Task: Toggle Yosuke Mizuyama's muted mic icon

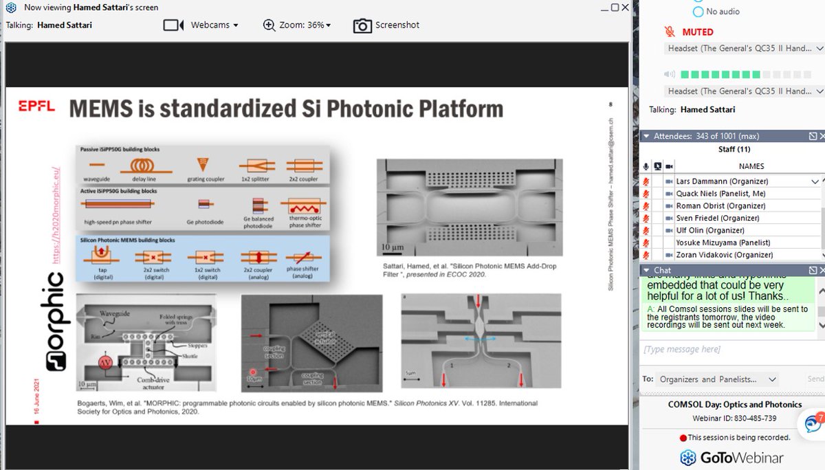Action: (x=646, y=243)
